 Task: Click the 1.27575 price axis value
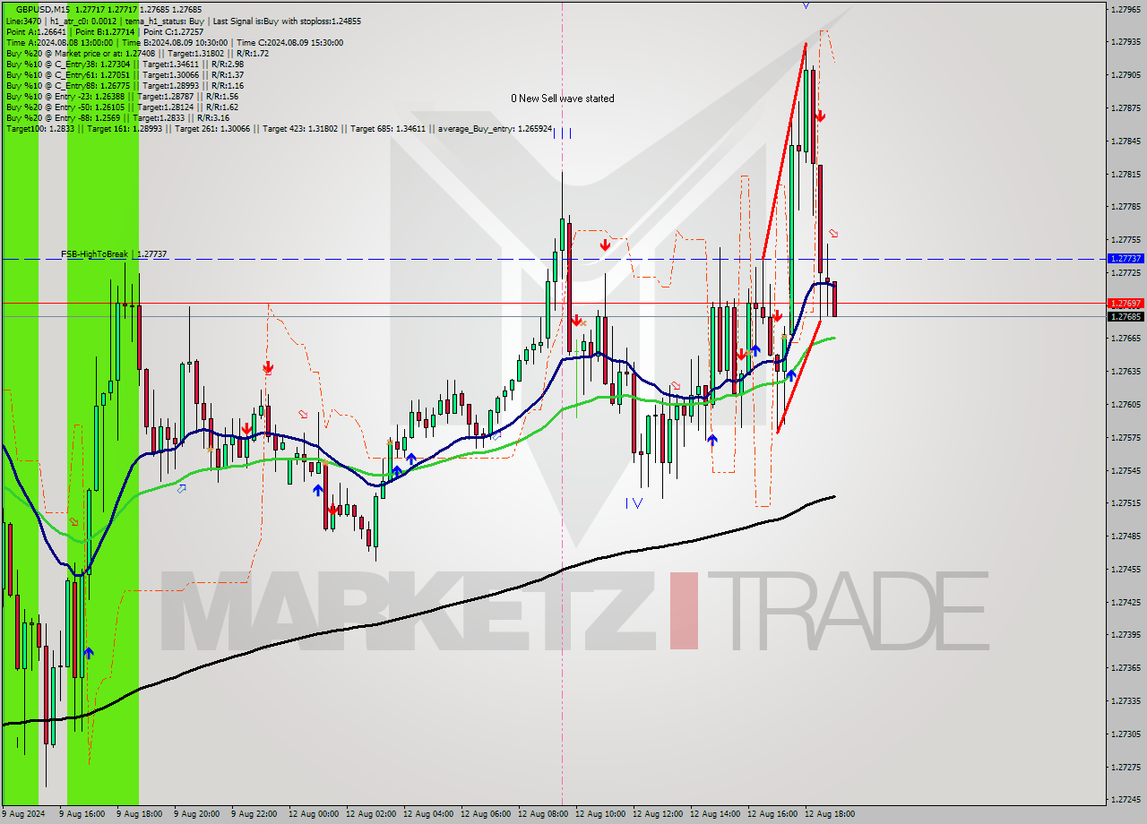[1125, 437]
